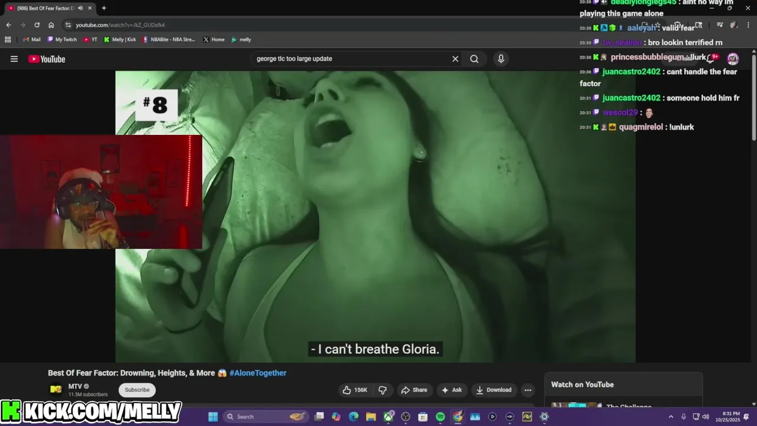Open the MTV channel avatar
This screenshot has height=426, width=757.
point(56,389)
